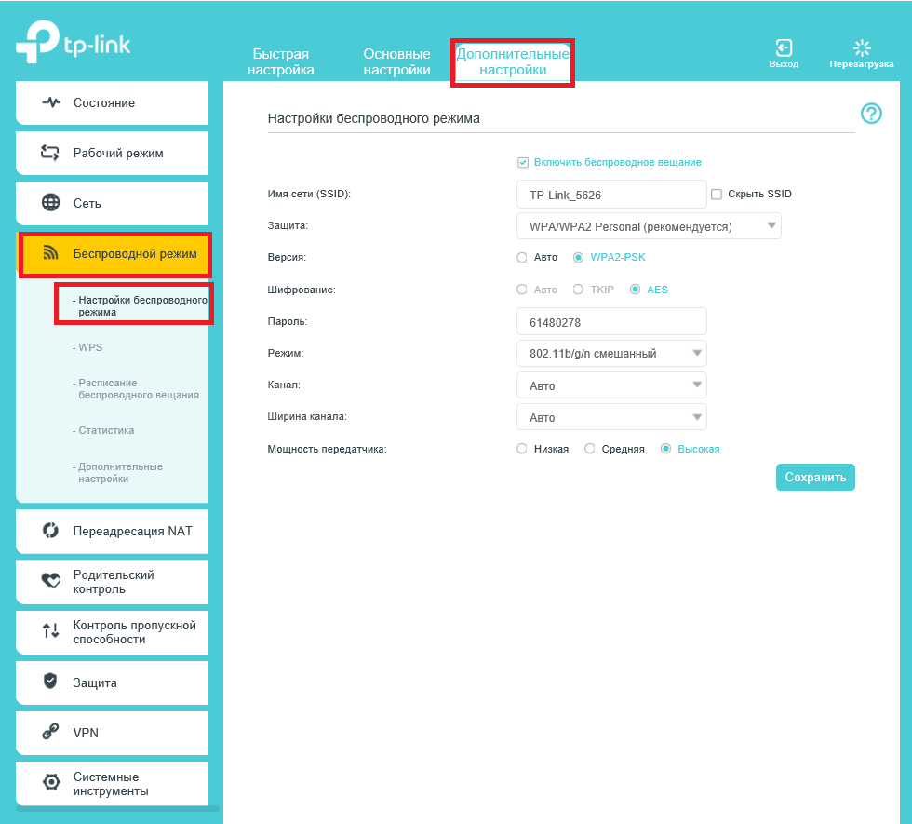Open Защита sidebar menu section
The height and width of the screenshot is (824, 912).
(x=113, y=682)
